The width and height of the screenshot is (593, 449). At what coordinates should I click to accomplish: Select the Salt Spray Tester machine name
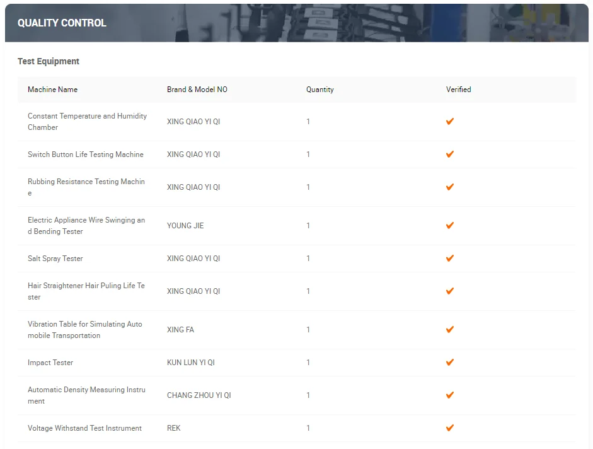point(55,259)
